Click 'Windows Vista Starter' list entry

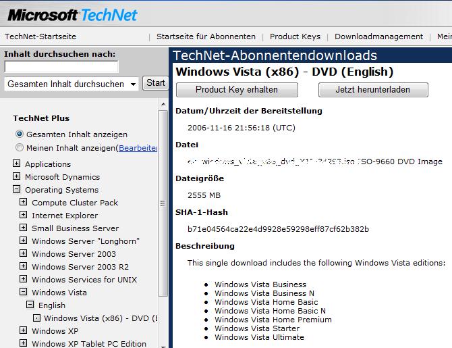click(x=257, y=328)
